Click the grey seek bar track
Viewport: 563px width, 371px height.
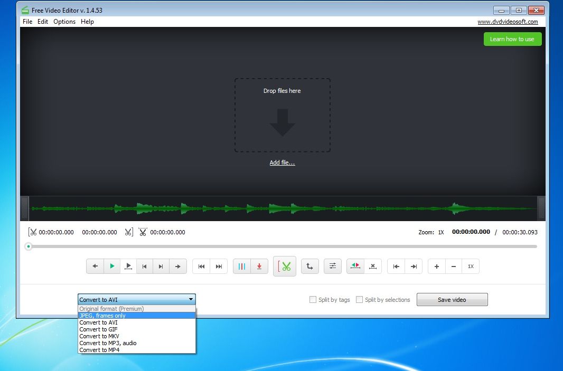point(284,246)
